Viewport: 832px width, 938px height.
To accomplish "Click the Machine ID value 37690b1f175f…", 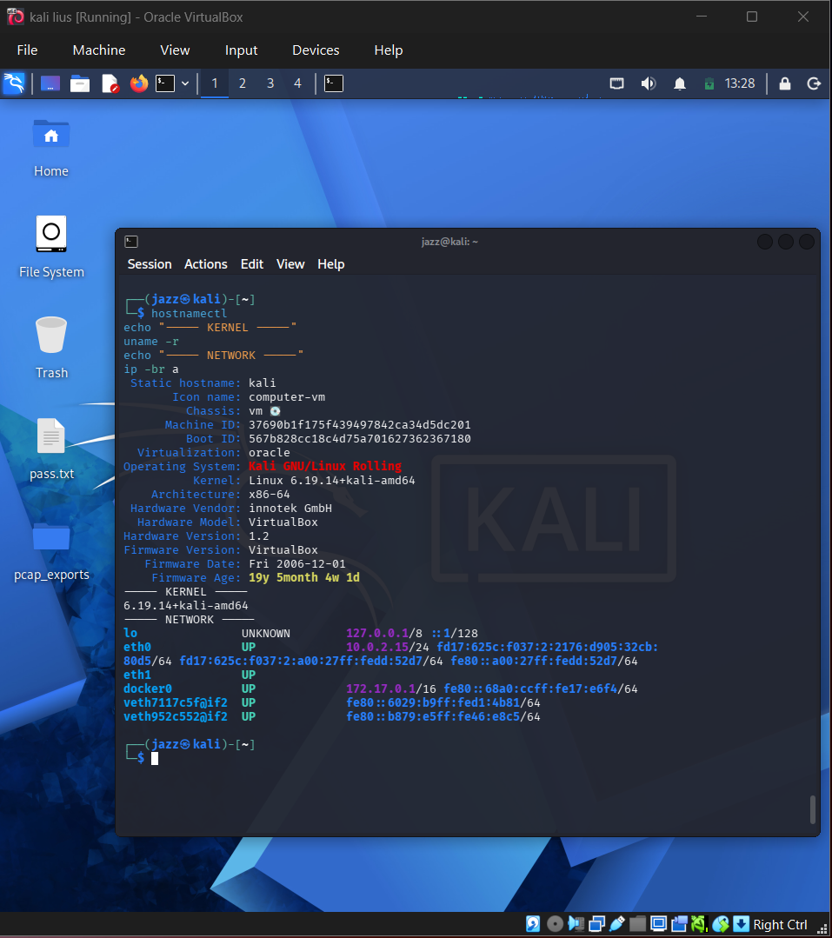I will pos(359,425).
